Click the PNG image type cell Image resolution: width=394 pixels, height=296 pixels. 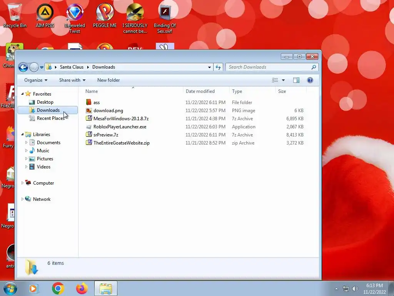point(243,111)
